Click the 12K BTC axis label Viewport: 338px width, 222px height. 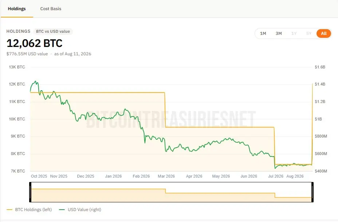17,84
